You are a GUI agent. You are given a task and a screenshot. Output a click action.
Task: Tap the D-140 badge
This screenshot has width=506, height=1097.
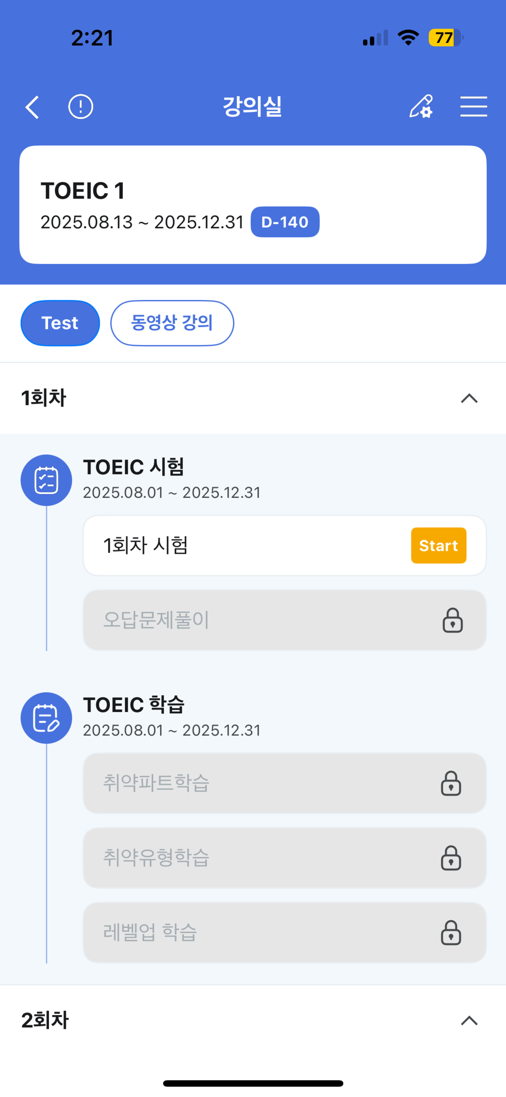(x=285, y=222)
